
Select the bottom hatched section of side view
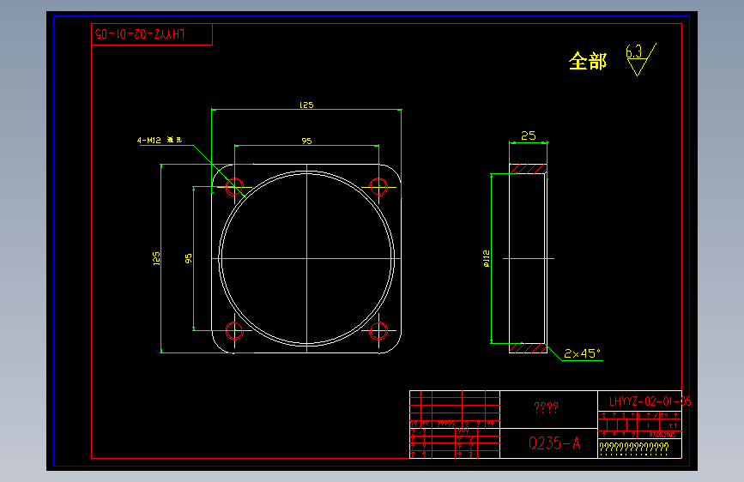pyautogui.click(x=528, y=348)
